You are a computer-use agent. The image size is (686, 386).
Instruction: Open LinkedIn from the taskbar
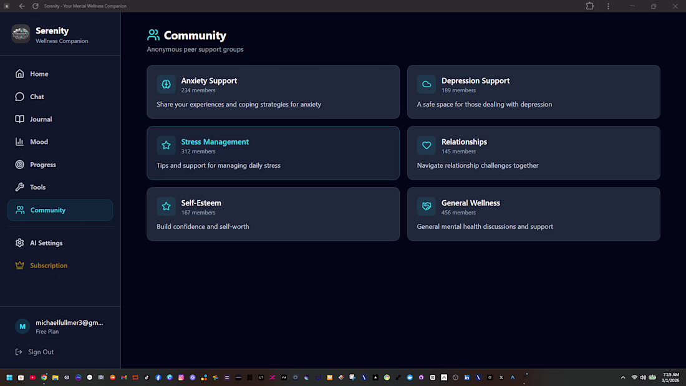click(467, 377)
